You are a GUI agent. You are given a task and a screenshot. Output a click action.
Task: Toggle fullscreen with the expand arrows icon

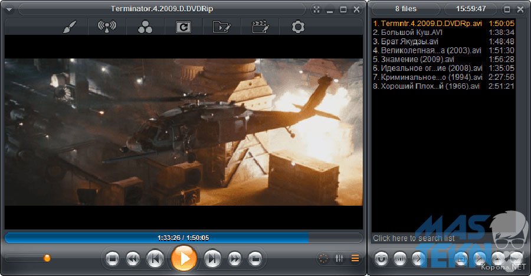tap(316, 9)
